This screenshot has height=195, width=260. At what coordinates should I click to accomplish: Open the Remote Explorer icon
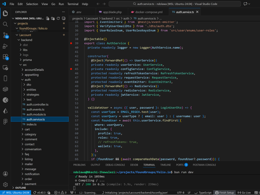(x=5, y=68)
